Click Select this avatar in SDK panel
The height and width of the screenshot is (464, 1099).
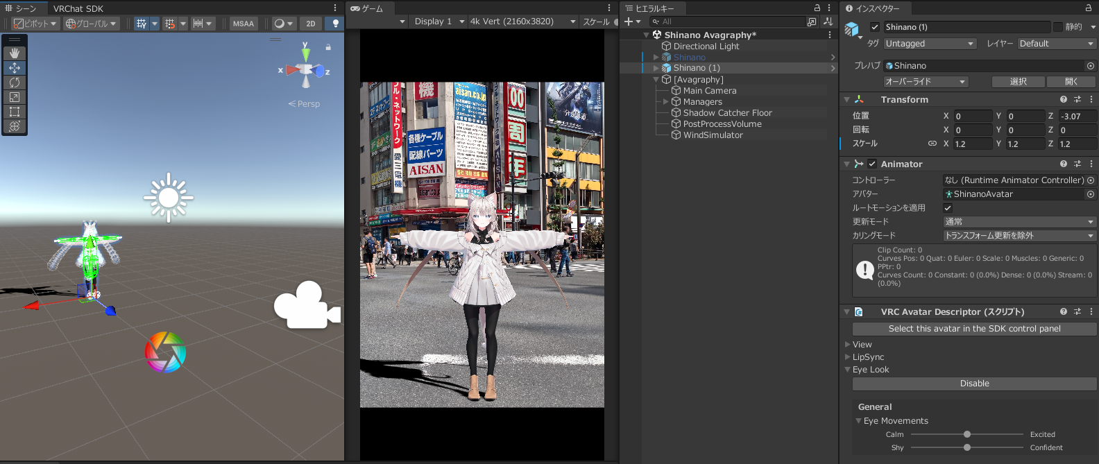[974, 329]
